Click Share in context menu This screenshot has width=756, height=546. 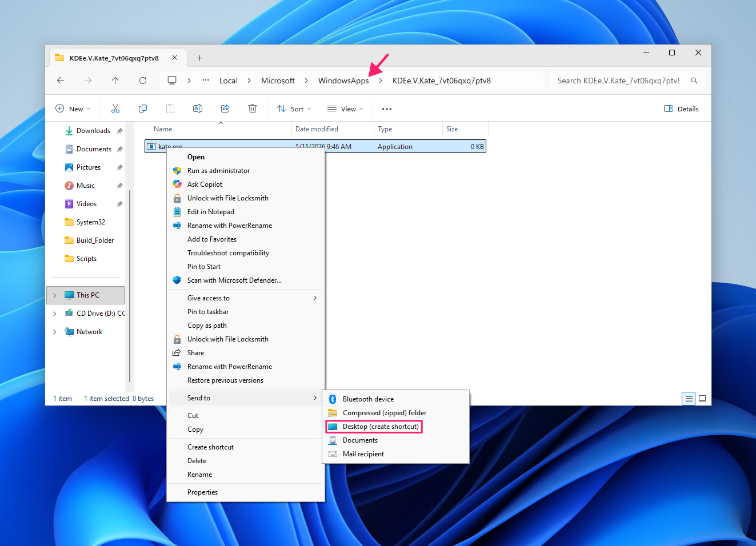pyautogui.click(x=246, y=353)
